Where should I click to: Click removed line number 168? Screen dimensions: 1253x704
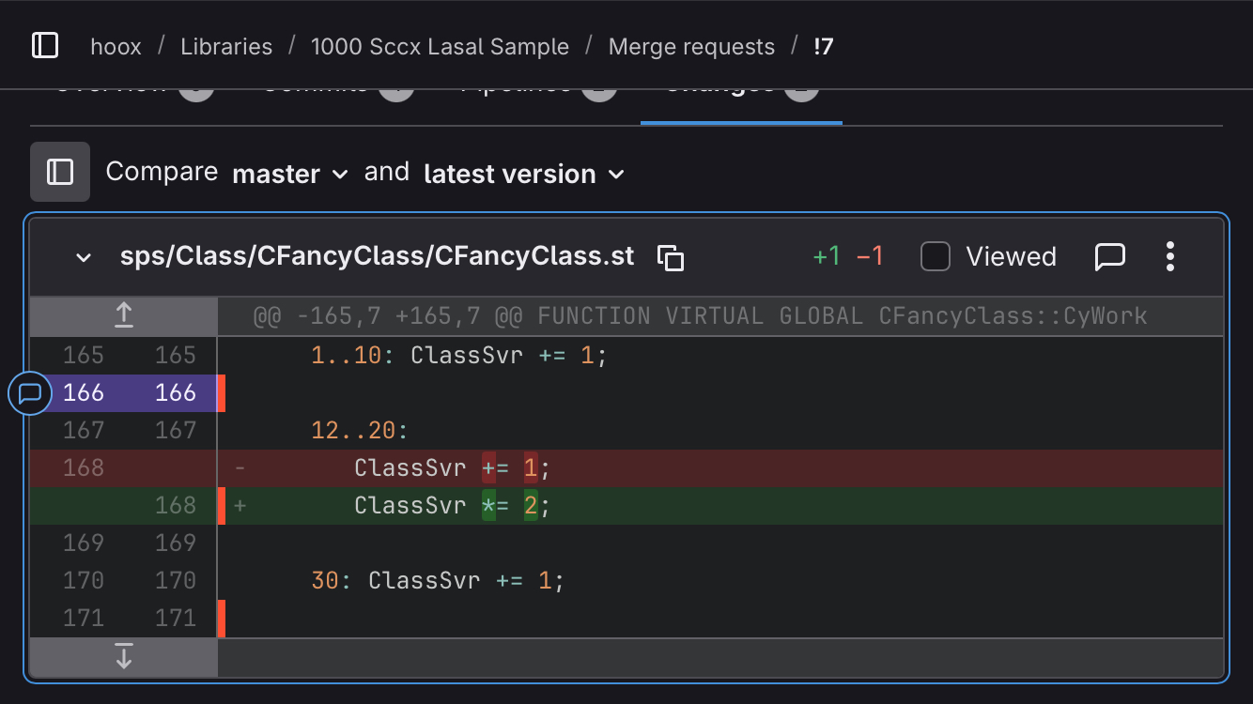[x=84, y=467]
